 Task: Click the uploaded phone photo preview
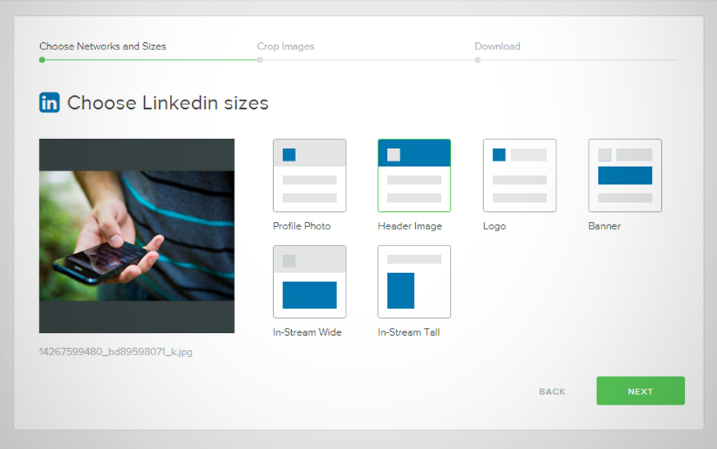click(136, 236)
